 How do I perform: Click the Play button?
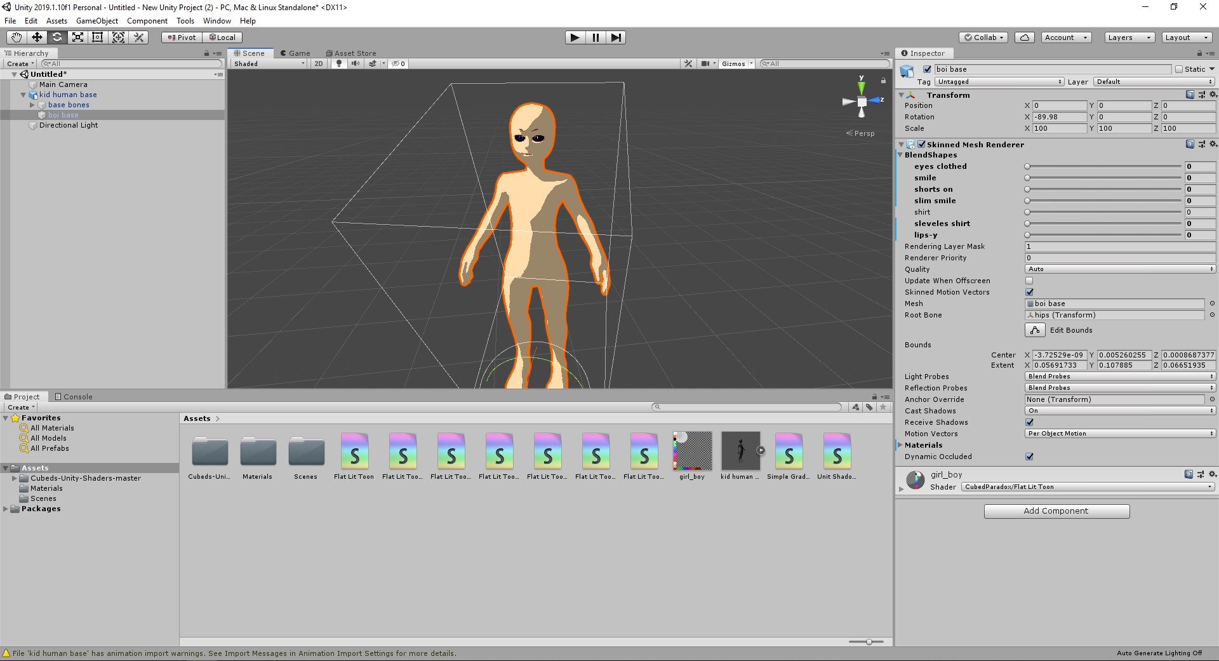[575, 37]
